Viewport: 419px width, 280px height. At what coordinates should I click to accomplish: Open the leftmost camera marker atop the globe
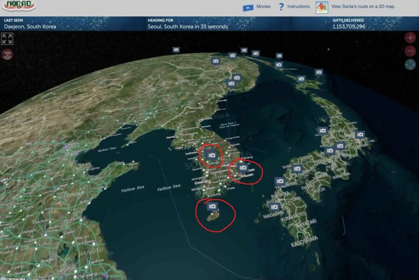[176, 50]
